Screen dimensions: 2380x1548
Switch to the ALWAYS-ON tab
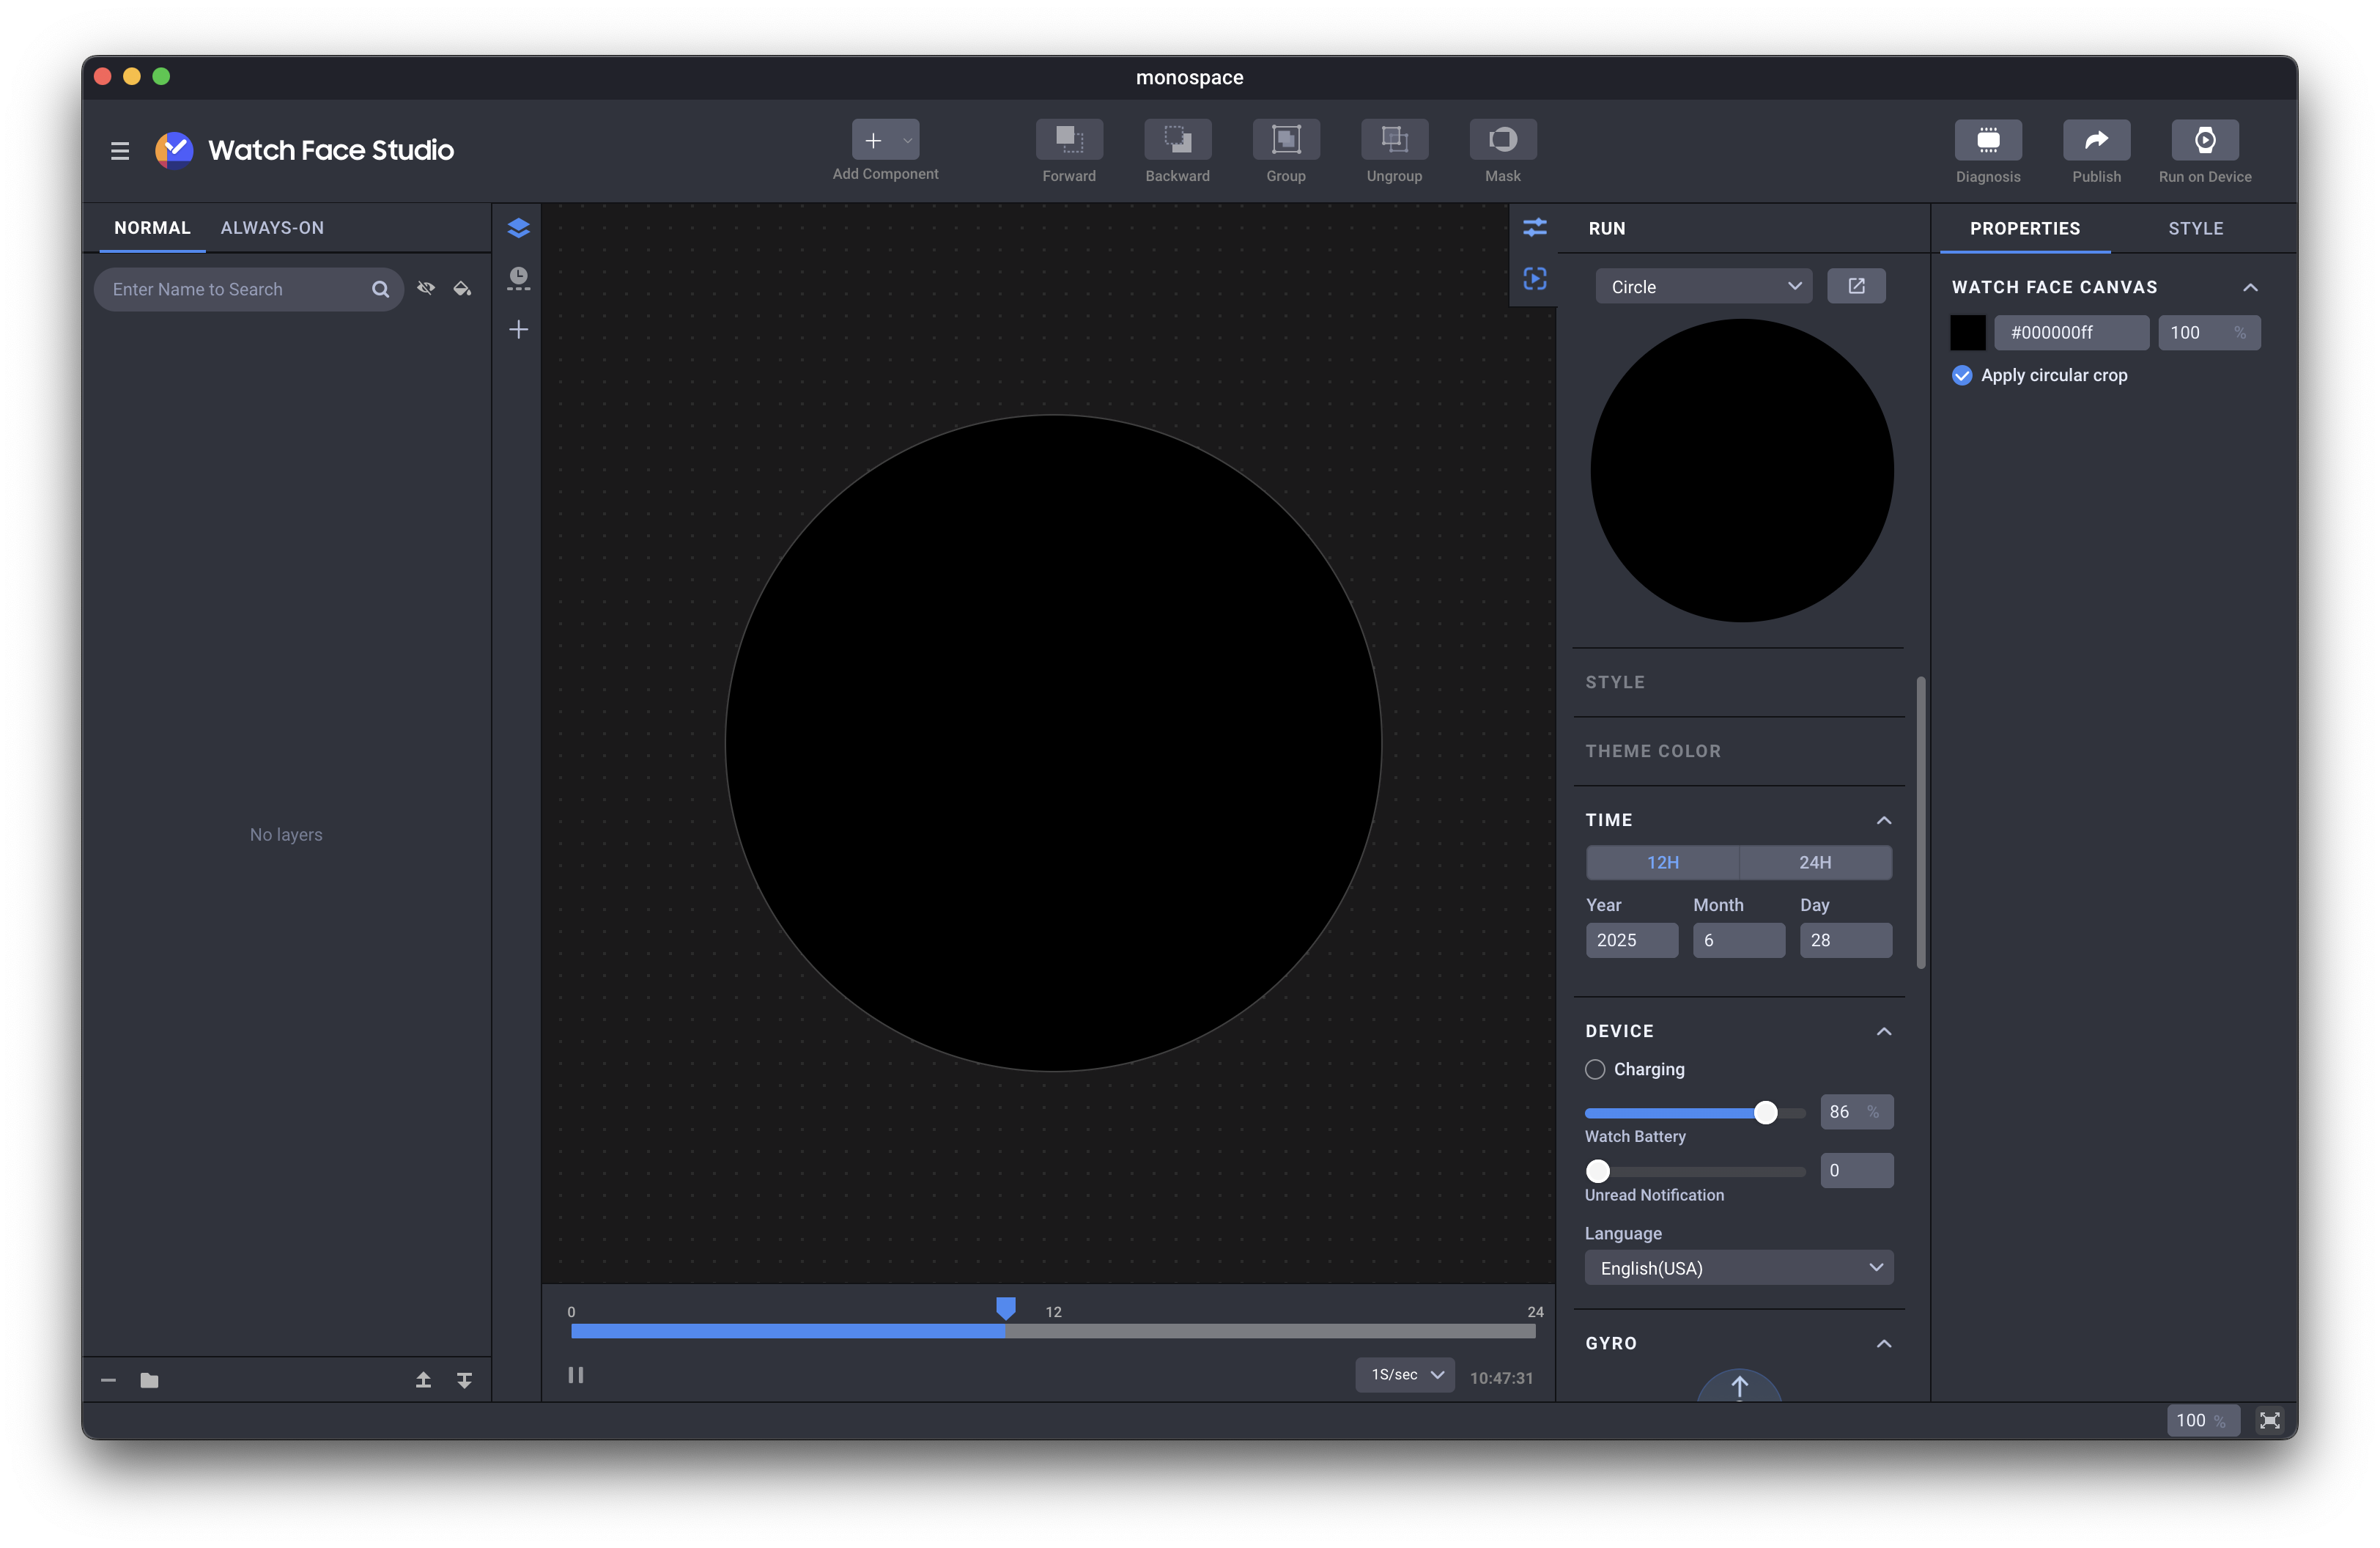tap(272, 228)
